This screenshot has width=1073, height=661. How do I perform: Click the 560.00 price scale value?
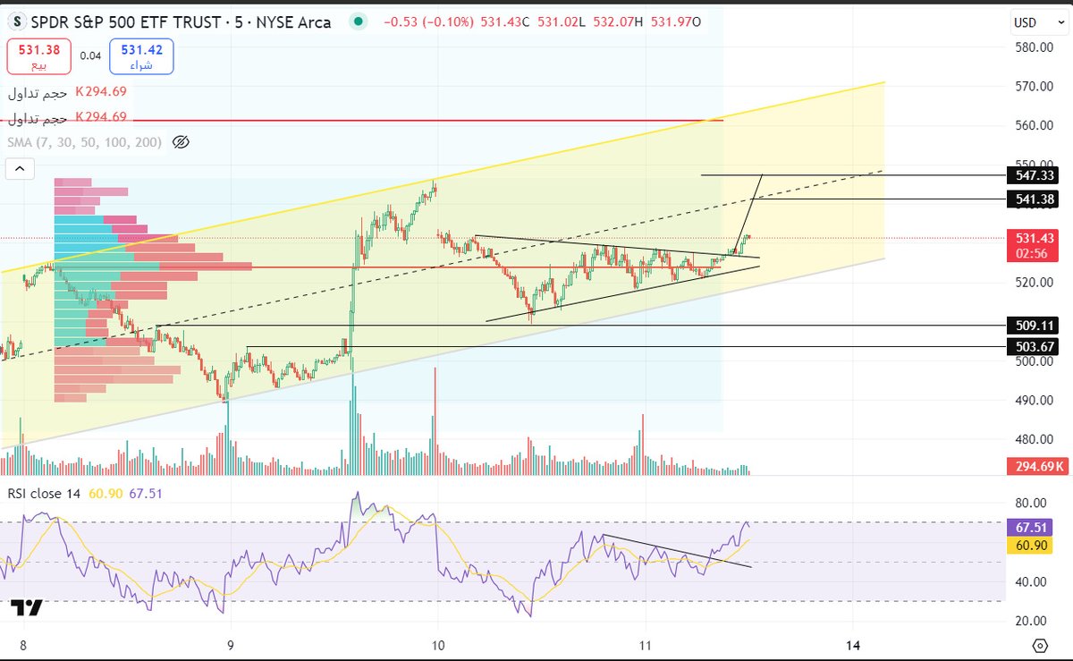click(x=1034, y=125)
